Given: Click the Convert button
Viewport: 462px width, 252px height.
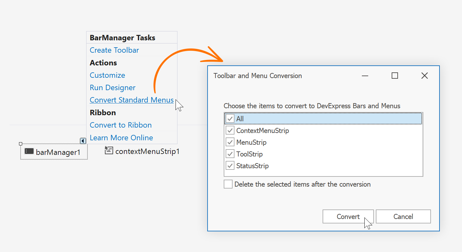Looking at the screenshot, I should 348,216.
